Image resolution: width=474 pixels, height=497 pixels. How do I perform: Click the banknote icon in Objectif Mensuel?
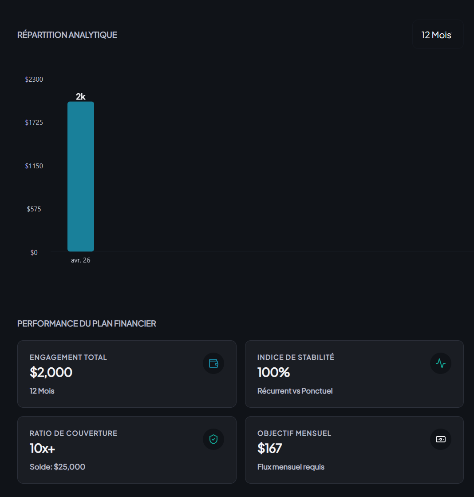[x=440, y=439]
